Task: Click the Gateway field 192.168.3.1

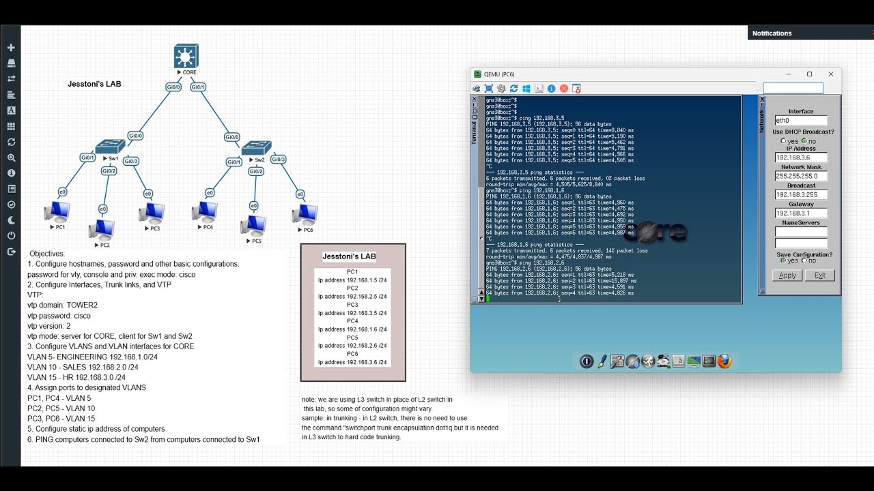Action: click(x=801, y=213)
